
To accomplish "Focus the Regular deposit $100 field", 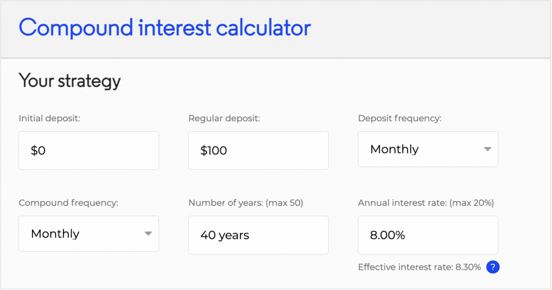I will coord(258,151).
